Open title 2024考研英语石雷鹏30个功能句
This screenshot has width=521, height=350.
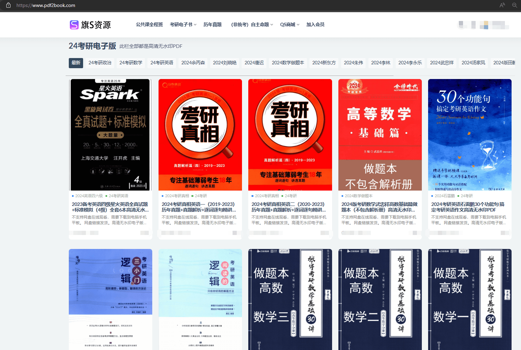pos(468,207)
